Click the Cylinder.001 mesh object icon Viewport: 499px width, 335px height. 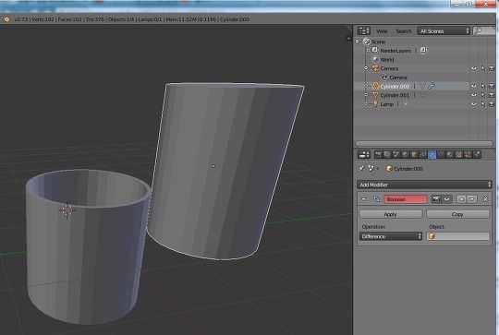[x=375, y=95]
